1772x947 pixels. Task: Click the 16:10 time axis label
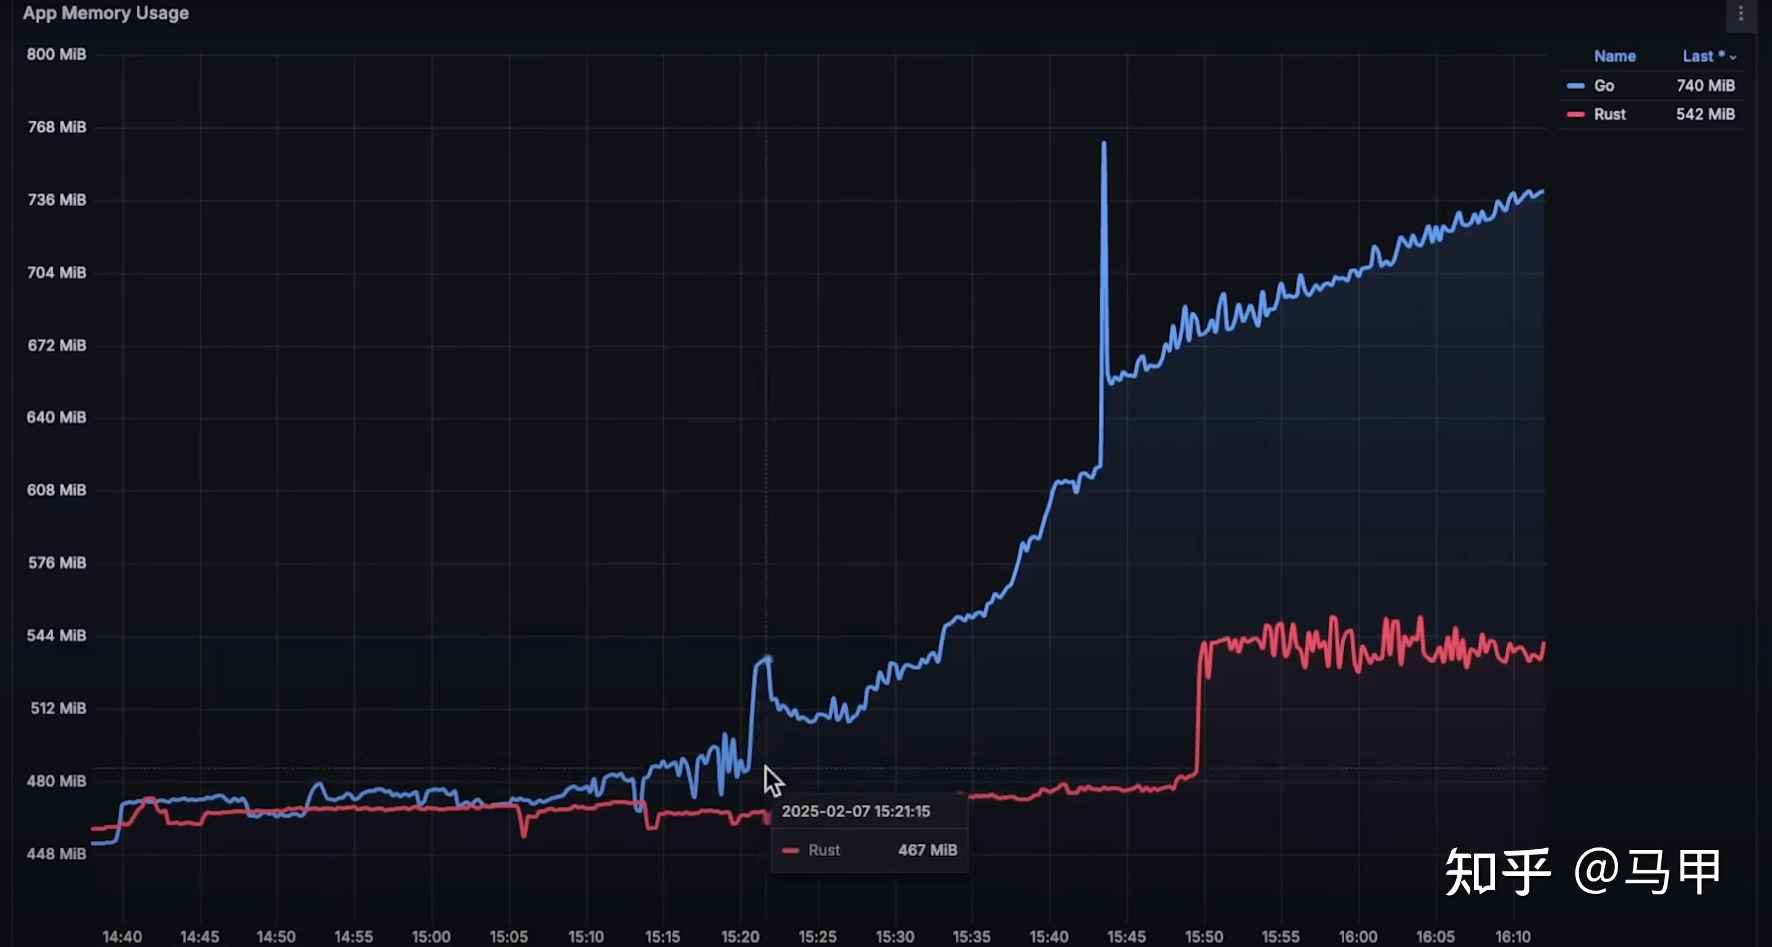[1513, 936]
